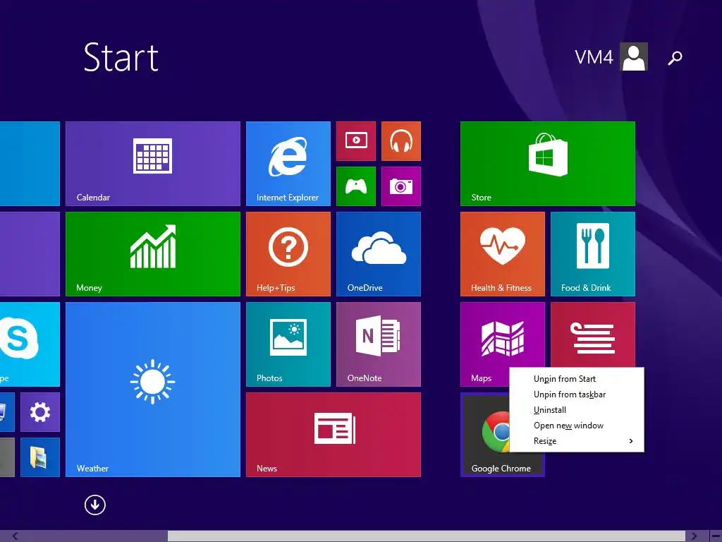722x542 pixels.
Task: Open the Help+Tips tile
Action: (288, 254)
